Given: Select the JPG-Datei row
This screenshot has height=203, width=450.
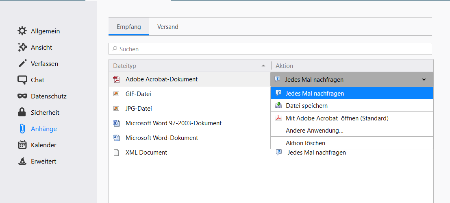Looking at the screenshot, I should (x=190, y=109).
